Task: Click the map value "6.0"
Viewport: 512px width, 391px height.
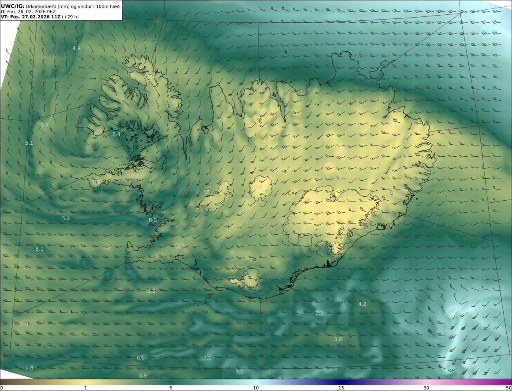Action: (x=153, y=220)
